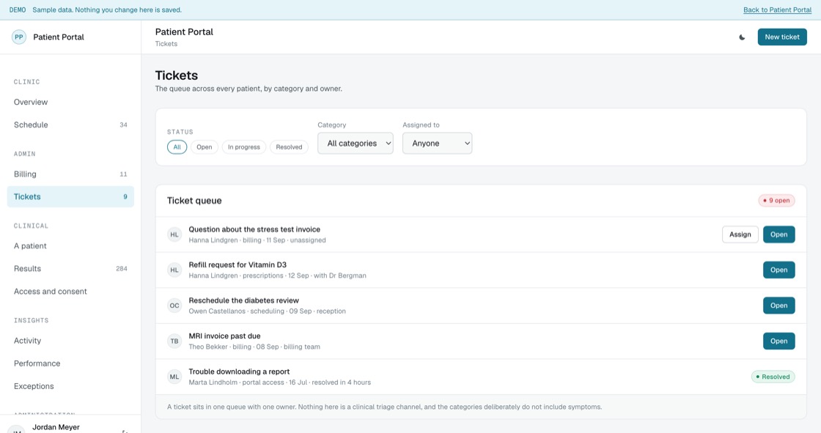Show only Resolved tickets

point(289,147)
